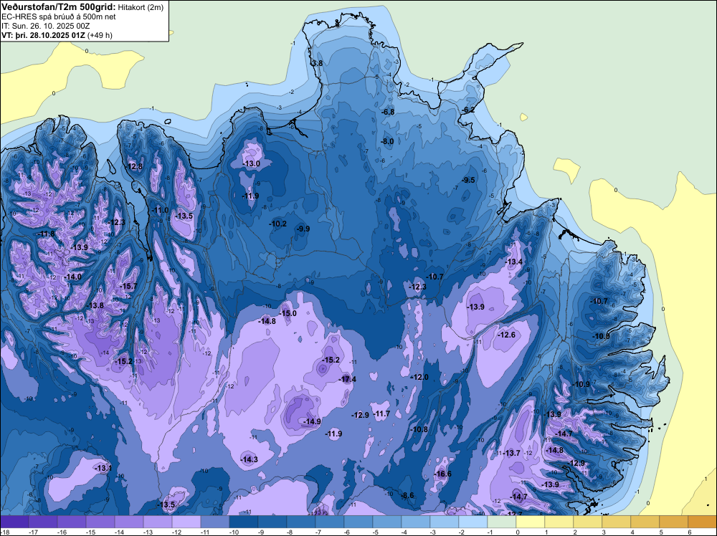717x536 pixels.
Task: Click the legend swatch between -8 and -7
Action: (301, 522)
